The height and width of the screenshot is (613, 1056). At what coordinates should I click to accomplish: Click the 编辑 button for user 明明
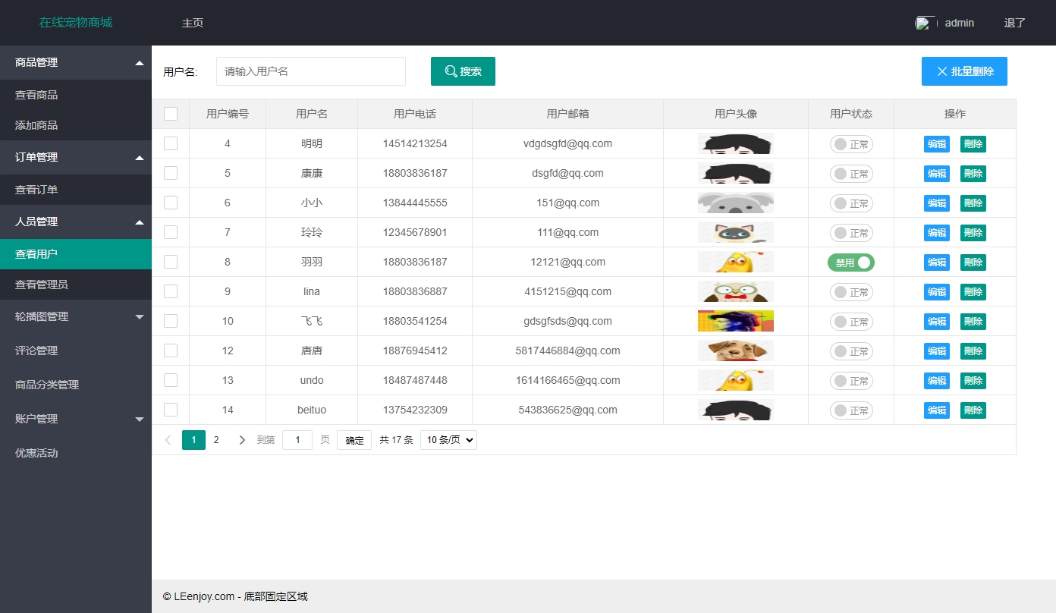click(x=936, y=143)
